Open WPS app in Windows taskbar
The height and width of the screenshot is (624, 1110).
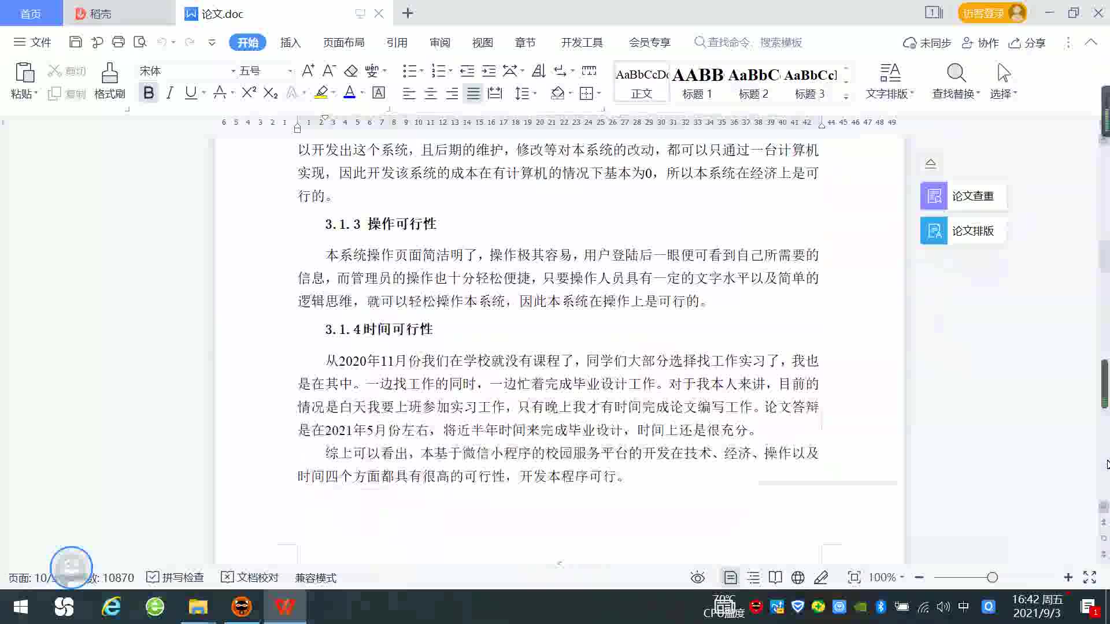[284, 607]
